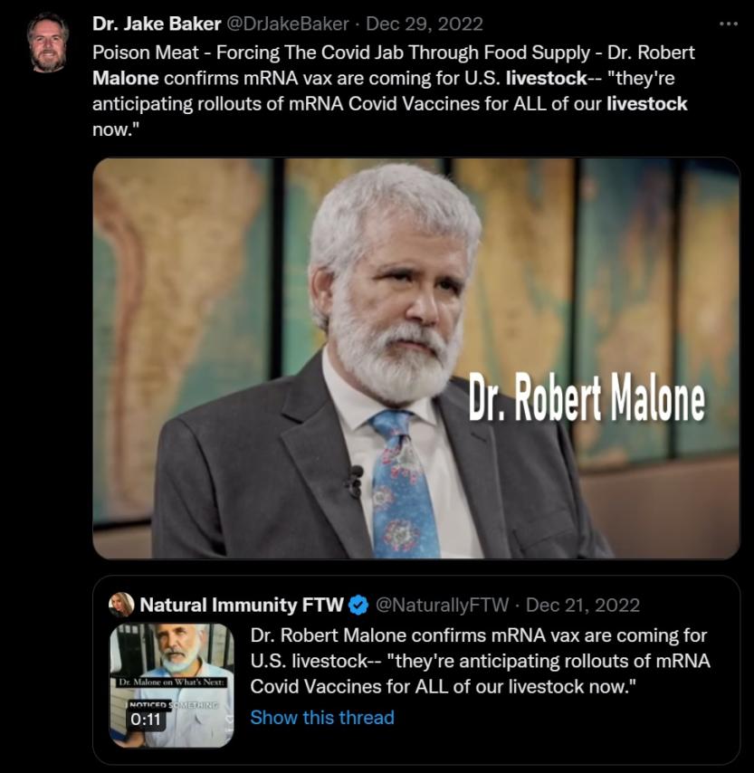This screenshot has height=773, width=754.
Task: Open Dr. Jake Baker's profile name
Action: coord(157,24)
